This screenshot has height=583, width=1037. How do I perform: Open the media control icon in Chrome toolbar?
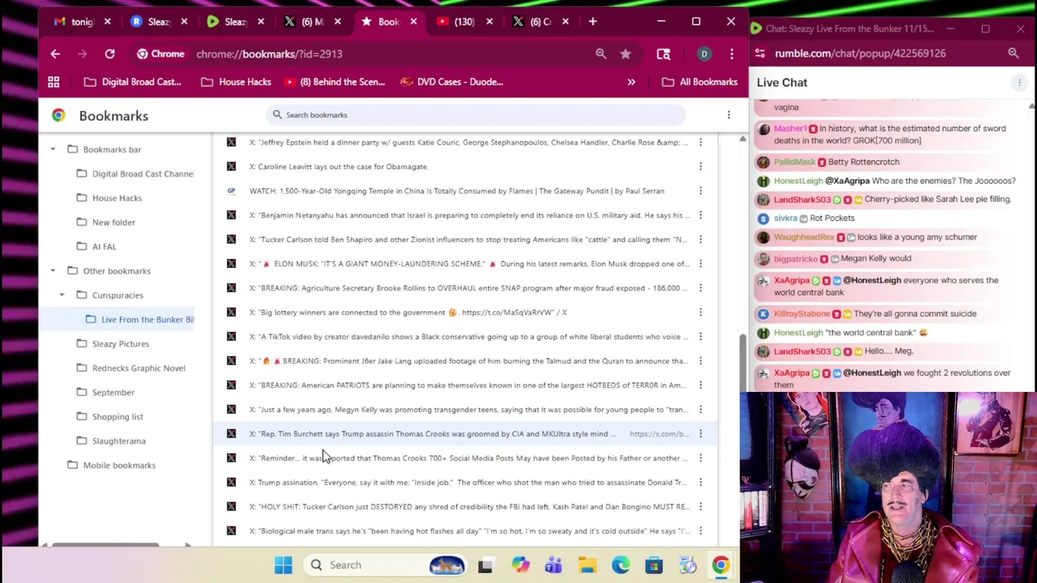point(664,53)
